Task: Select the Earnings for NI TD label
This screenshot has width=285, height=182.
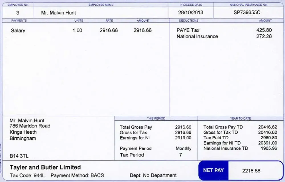Action: click(222, 143)
